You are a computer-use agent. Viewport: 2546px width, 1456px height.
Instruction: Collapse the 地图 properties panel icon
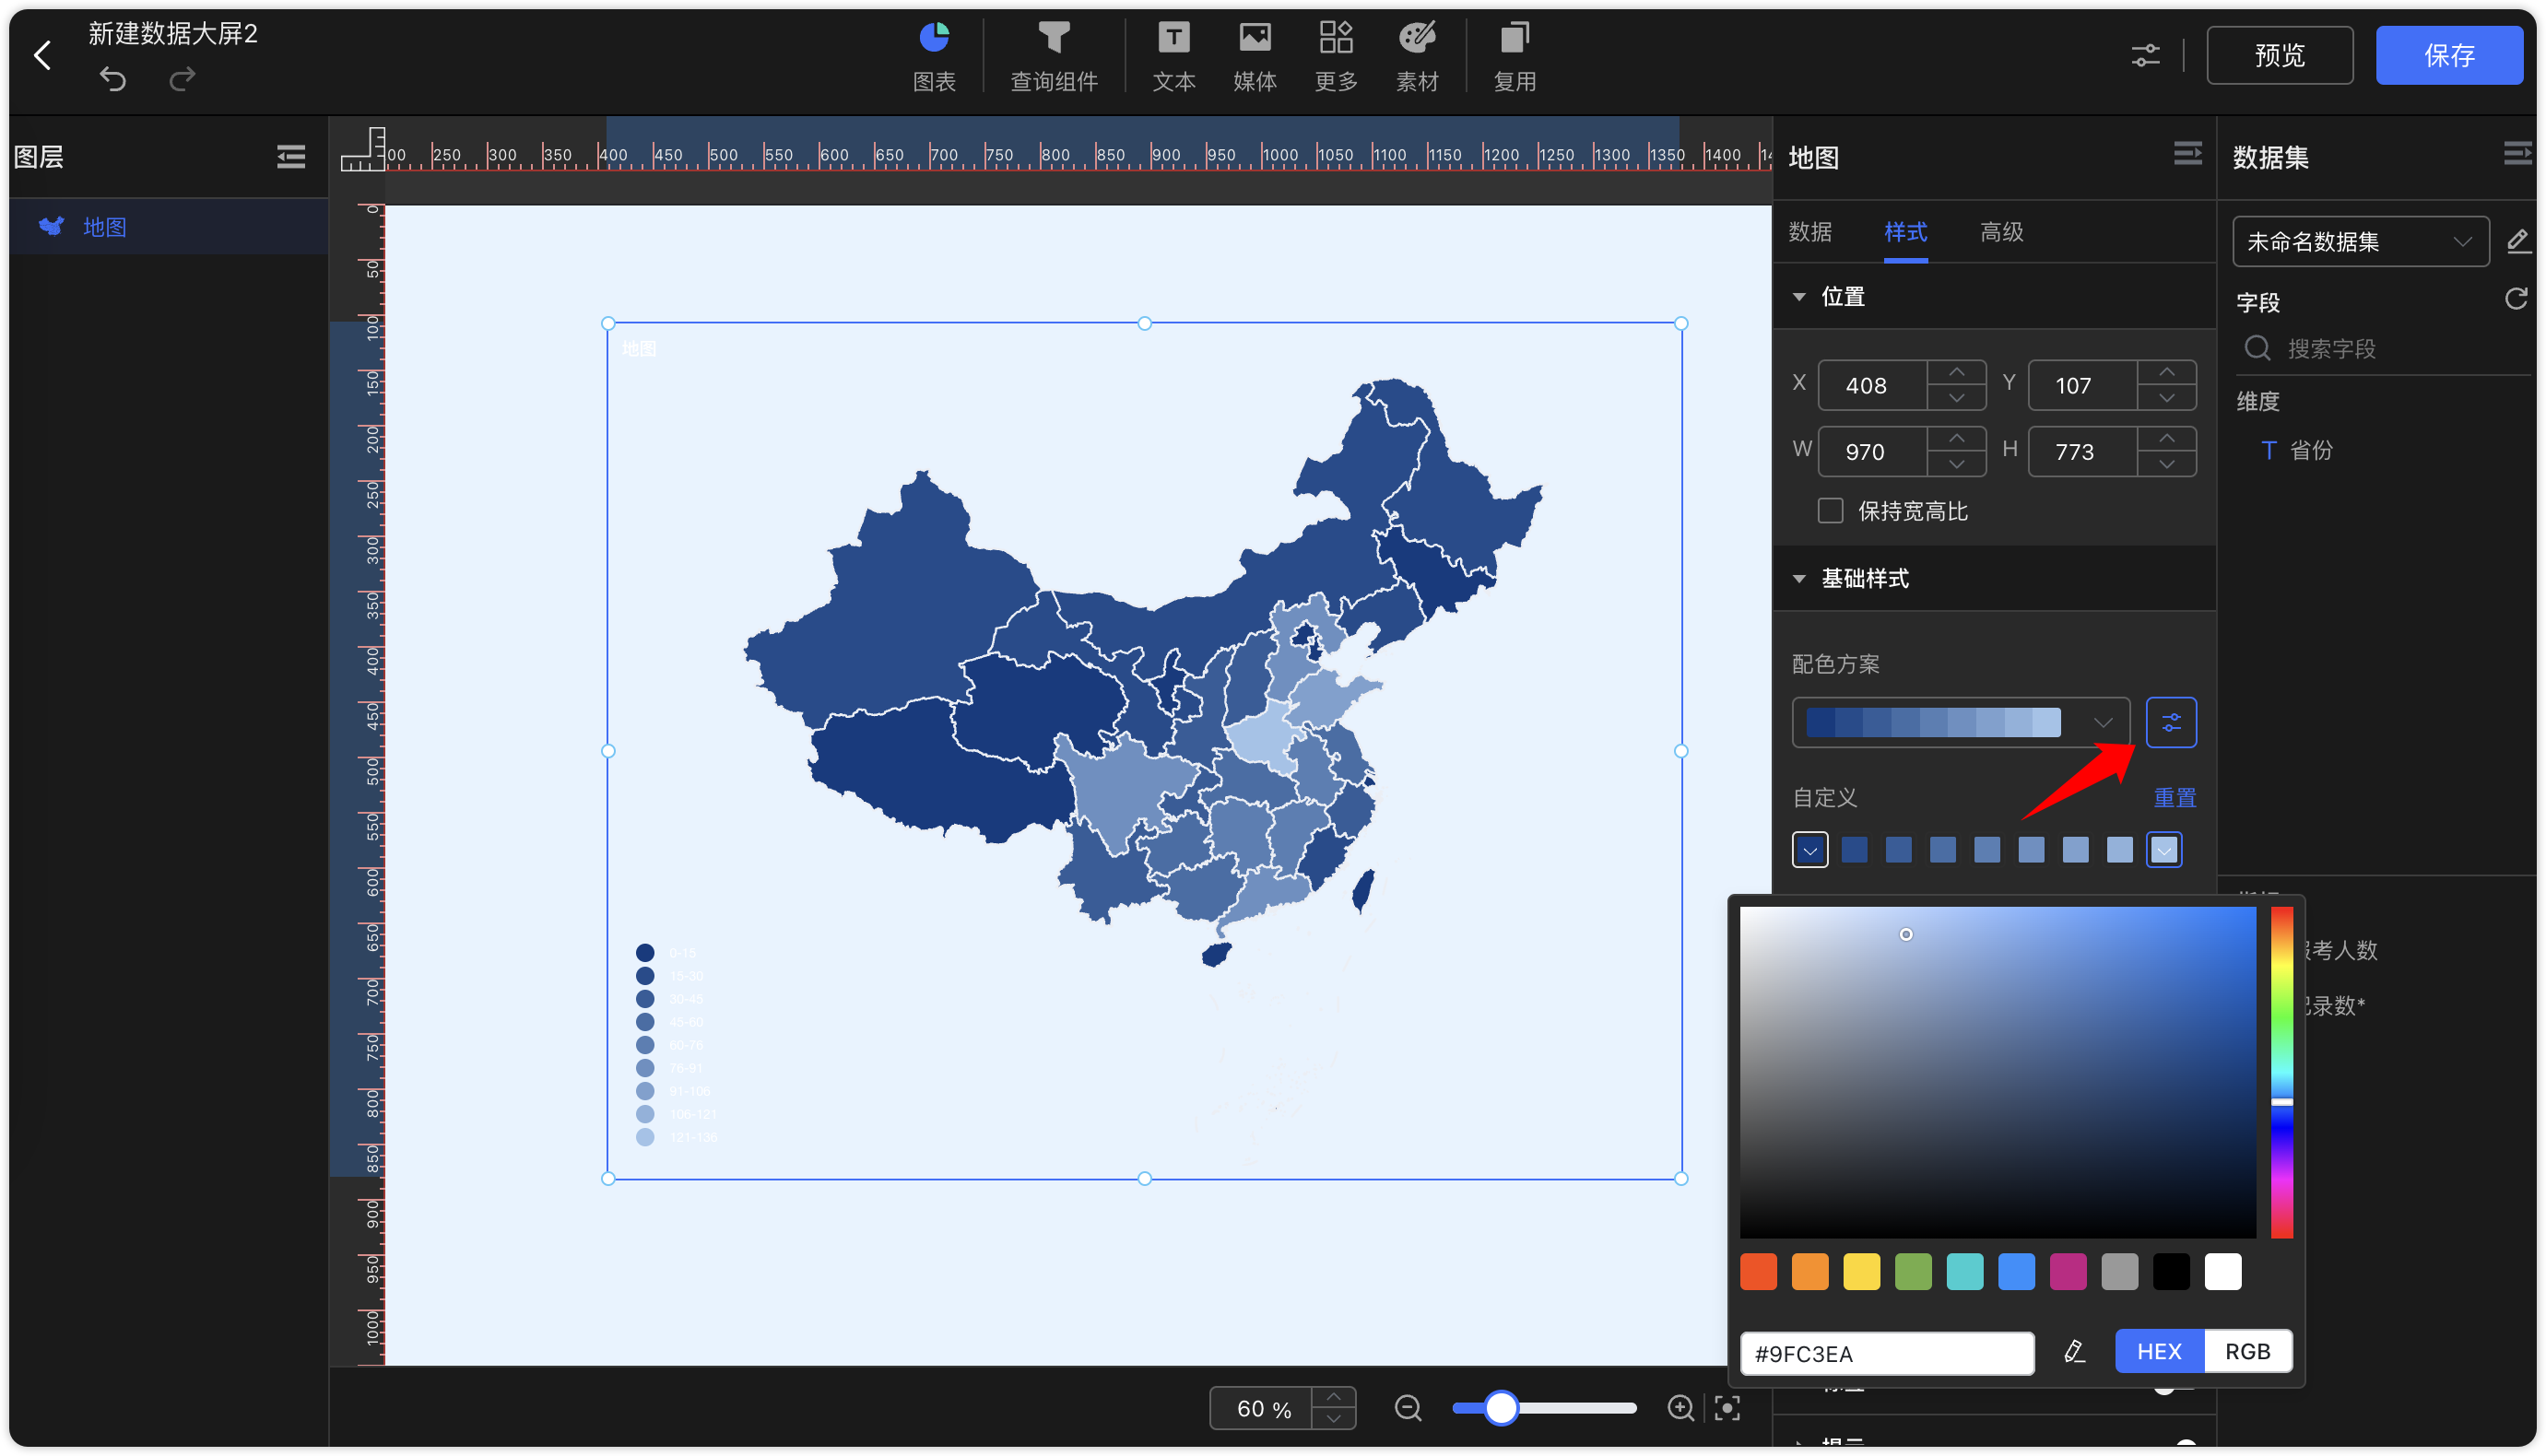point(2188,155)
